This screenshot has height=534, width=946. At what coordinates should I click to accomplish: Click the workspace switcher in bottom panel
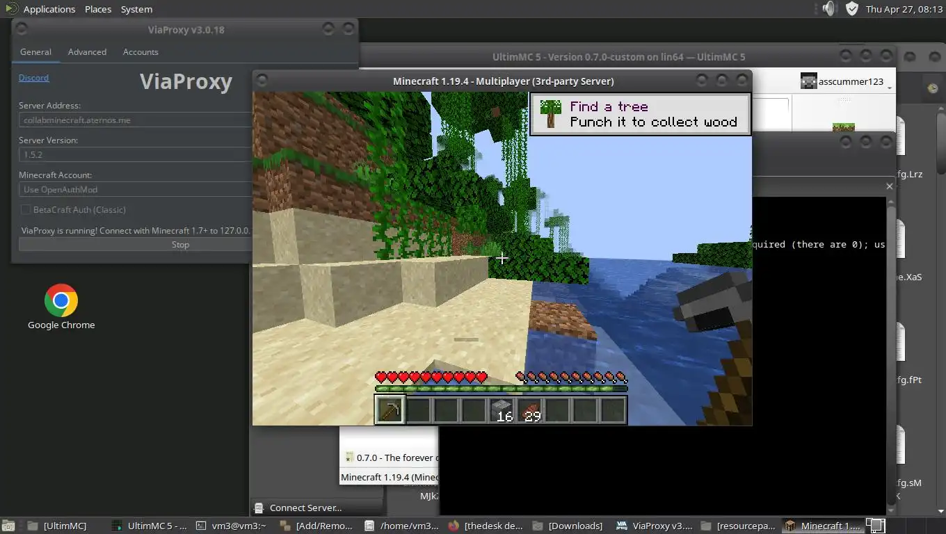tap(876, 526)
